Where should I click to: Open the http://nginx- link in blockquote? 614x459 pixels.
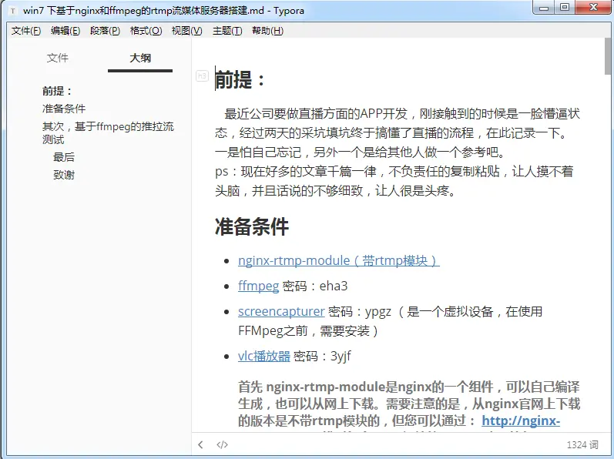pos(521,420)
